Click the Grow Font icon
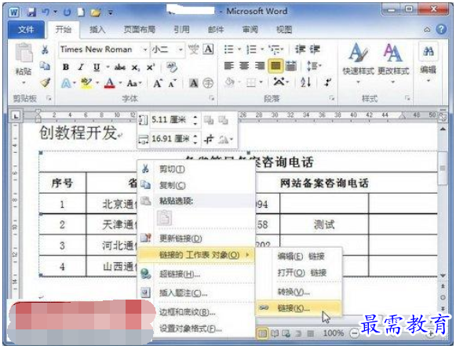The height and width of the screenshot is (349, 456). 157,84
